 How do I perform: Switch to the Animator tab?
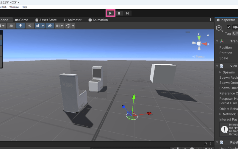click(x=73, y=20)
